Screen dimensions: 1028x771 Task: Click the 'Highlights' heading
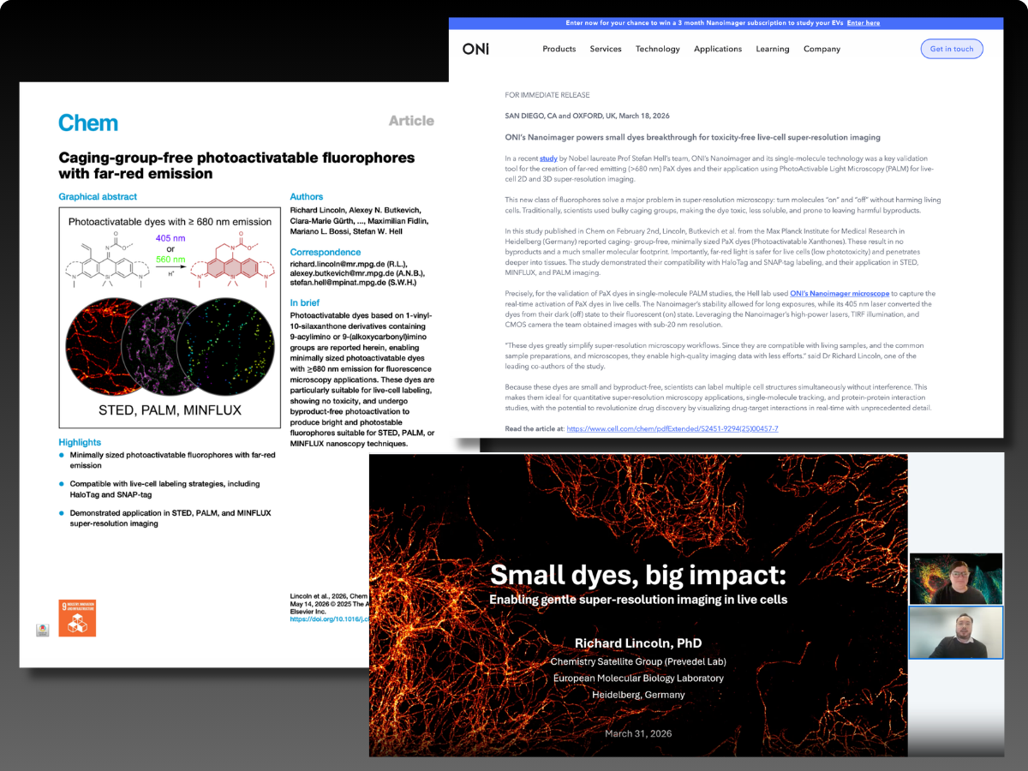[80, 442]
